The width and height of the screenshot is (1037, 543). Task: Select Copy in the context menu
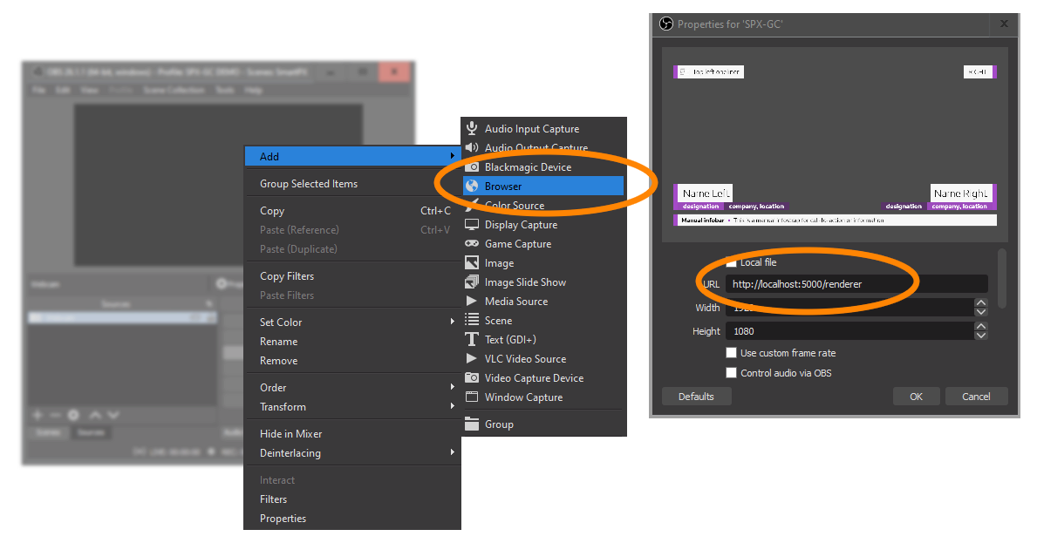coord(351,211)
